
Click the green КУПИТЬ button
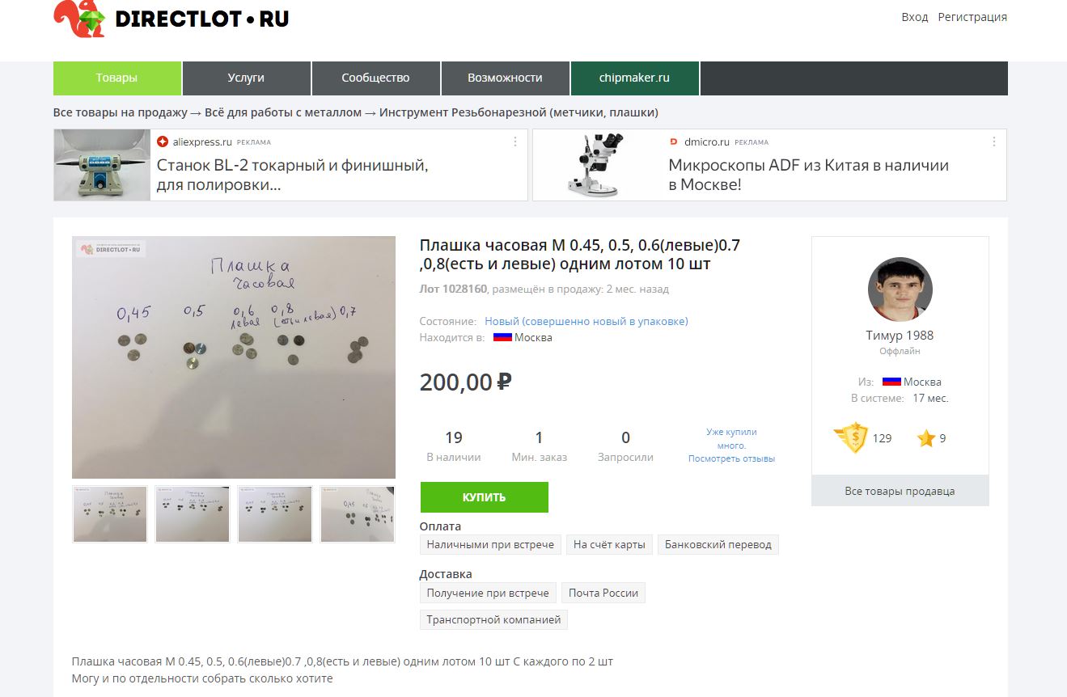click(484, 496)
